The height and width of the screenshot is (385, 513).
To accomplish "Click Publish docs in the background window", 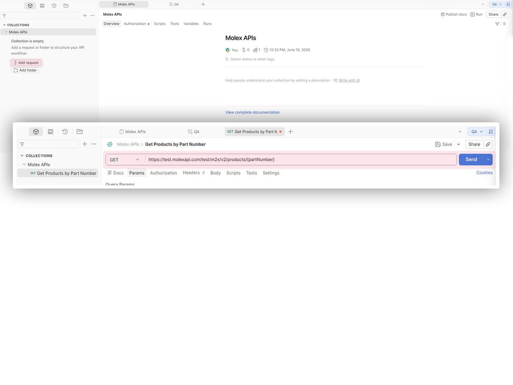I will [x=454, y=14].
